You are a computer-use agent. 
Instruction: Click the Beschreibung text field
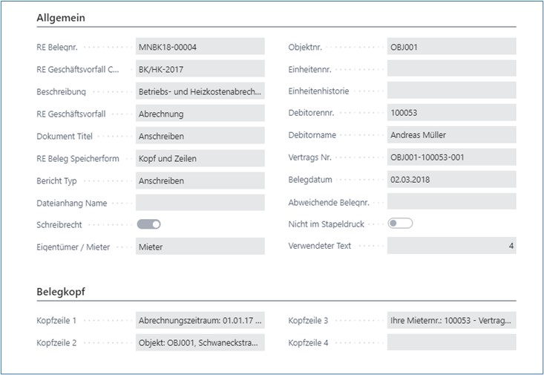pos(200,91)
